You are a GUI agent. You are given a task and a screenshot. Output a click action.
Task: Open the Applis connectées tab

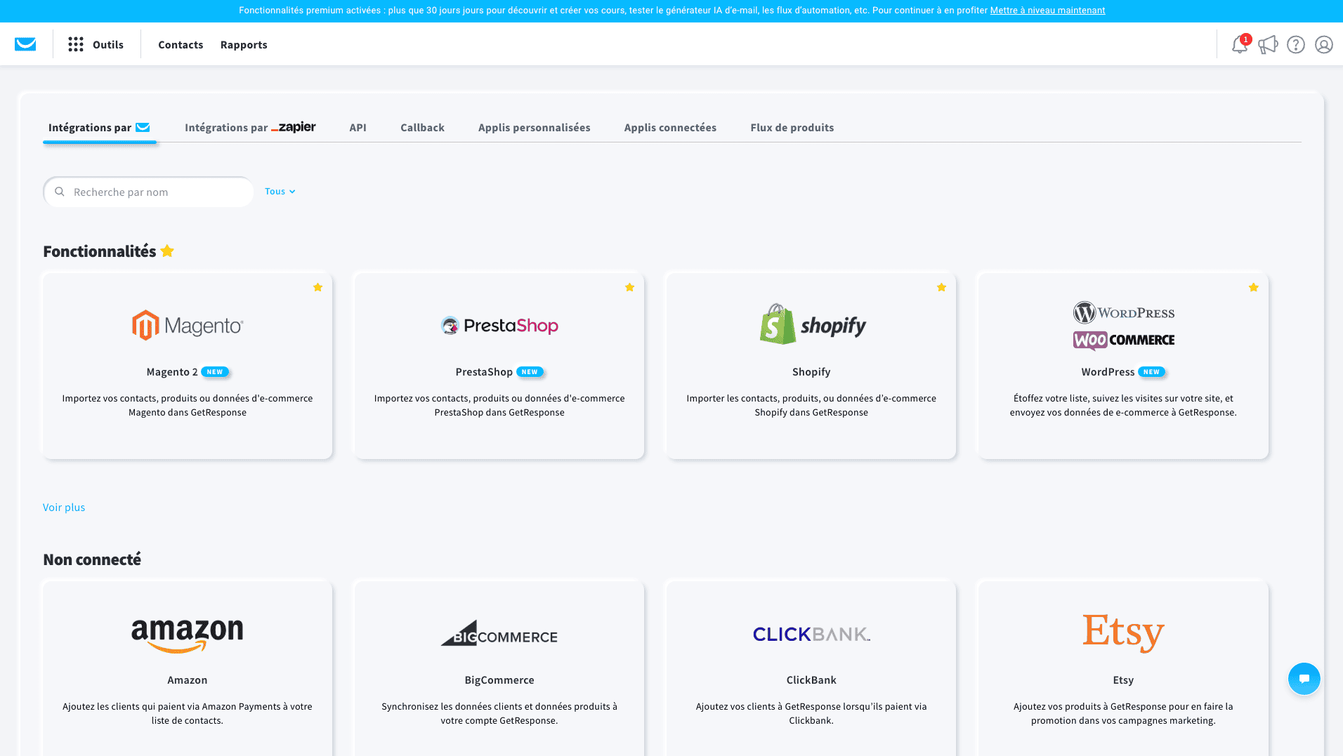(670, 128)
